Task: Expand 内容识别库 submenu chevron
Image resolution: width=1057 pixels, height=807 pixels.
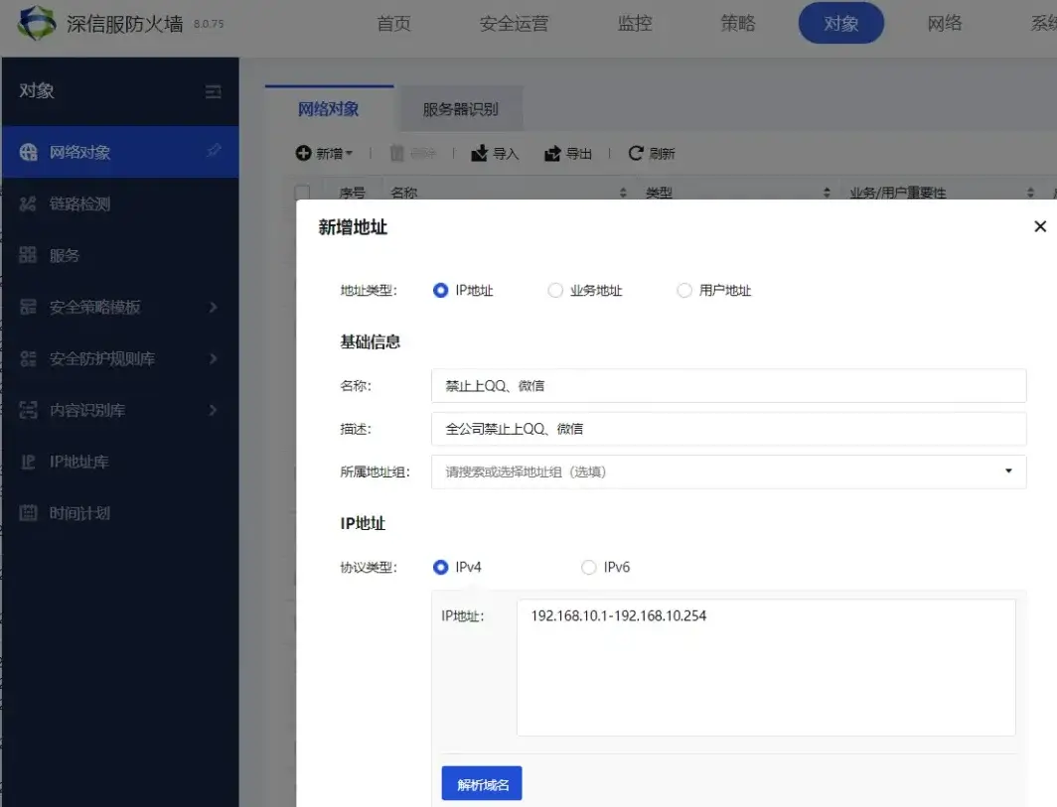Action: coord(213,410)
